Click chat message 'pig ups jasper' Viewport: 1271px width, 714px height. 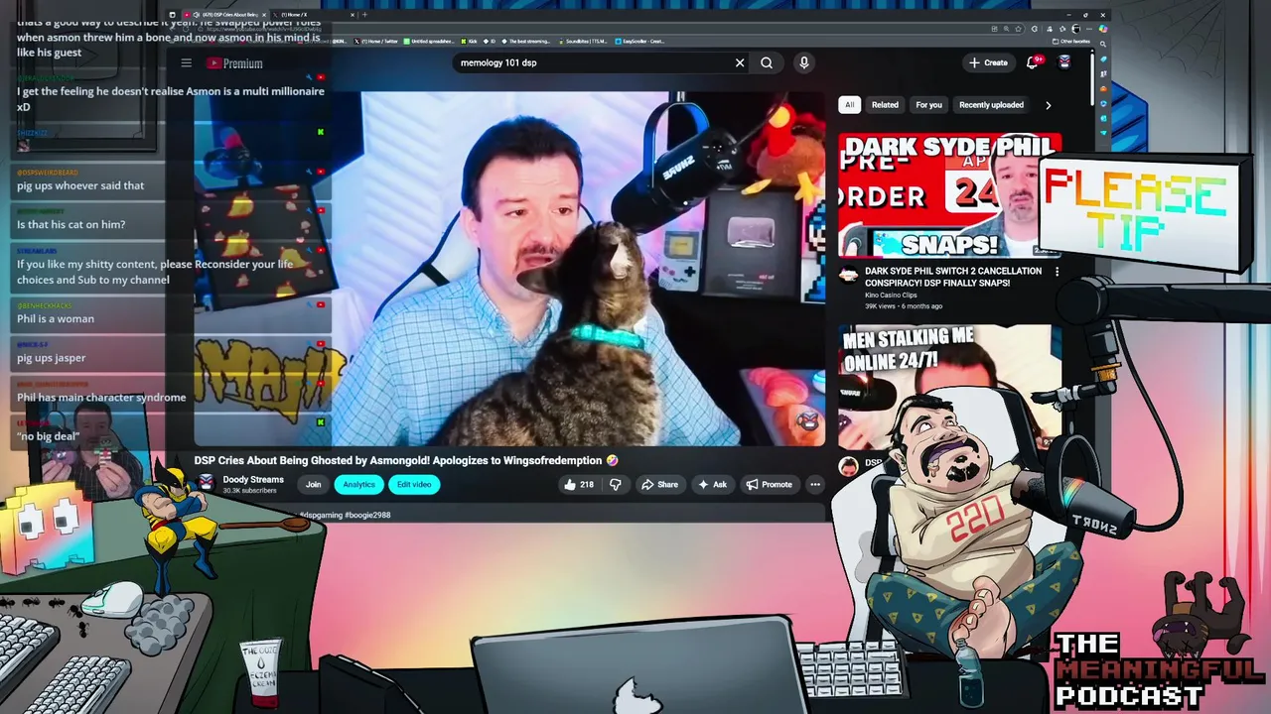[52, 358]
